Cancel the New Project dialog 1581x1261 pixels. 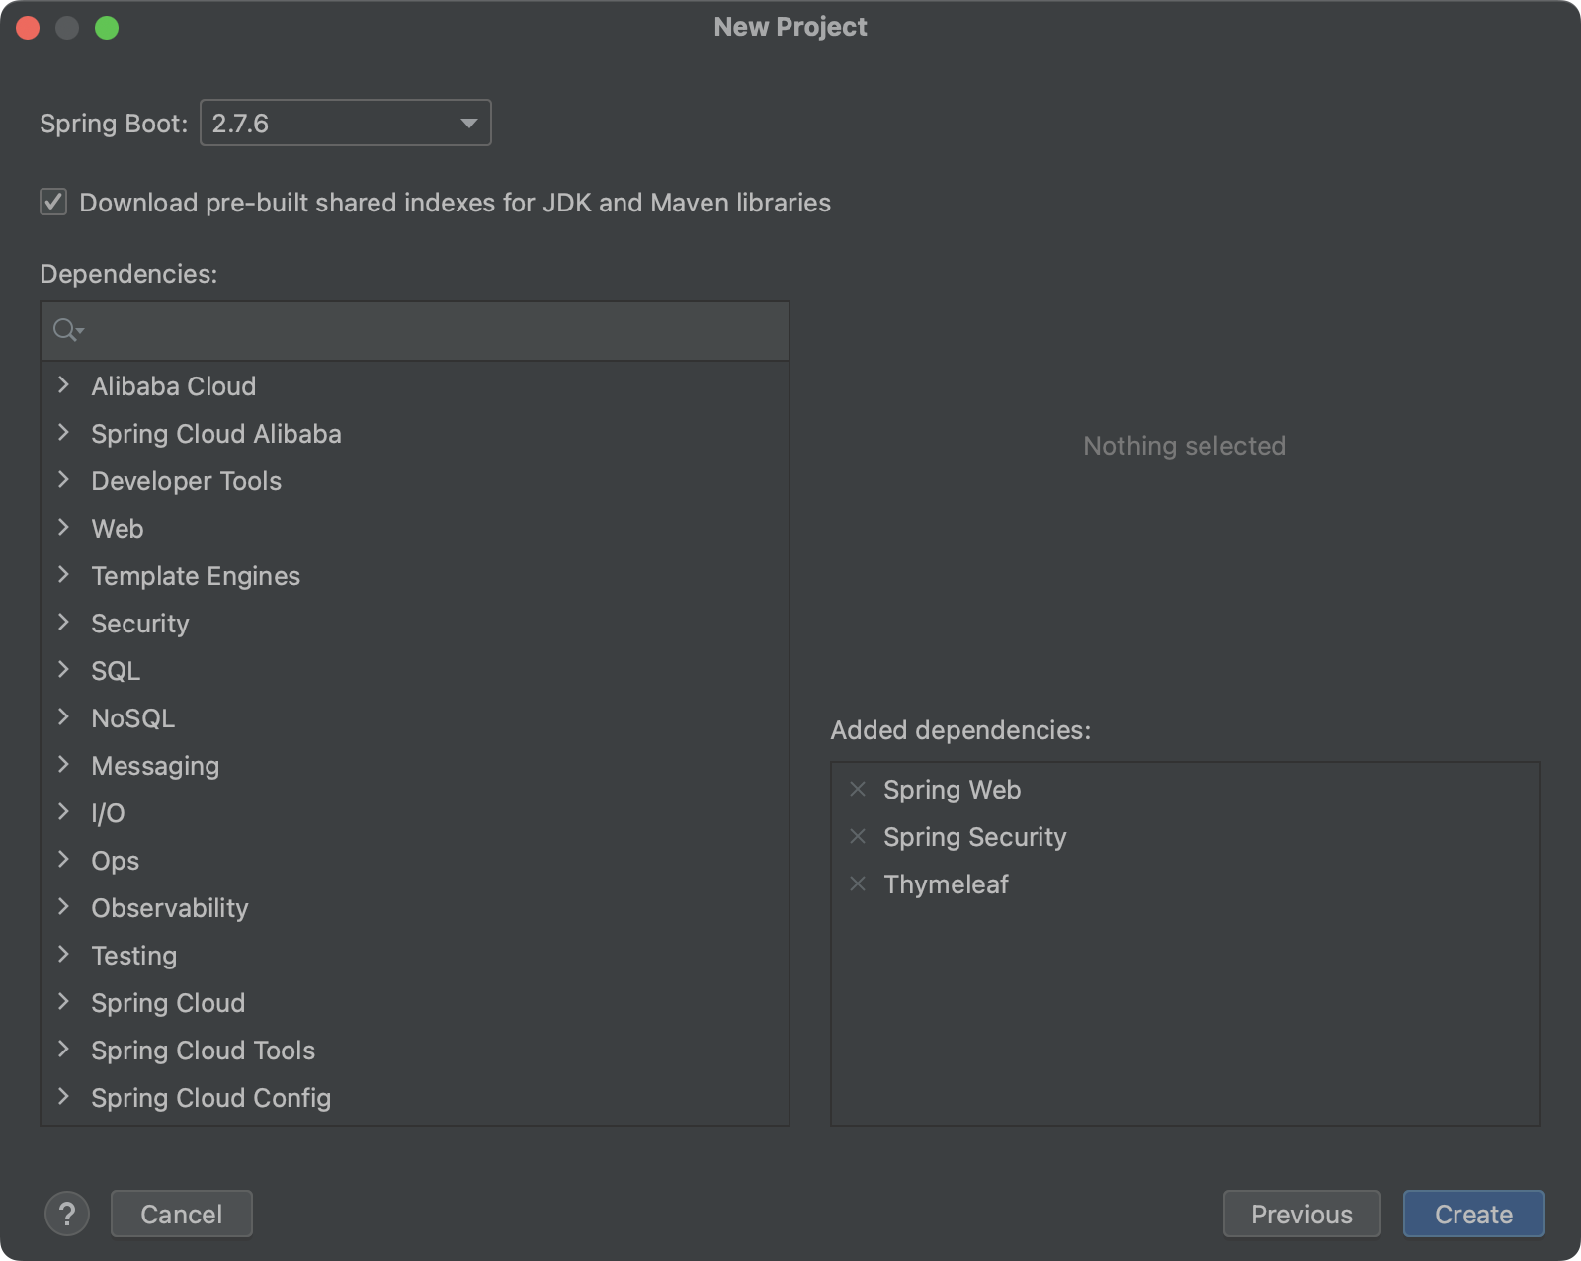click(x=182, y=1214)
